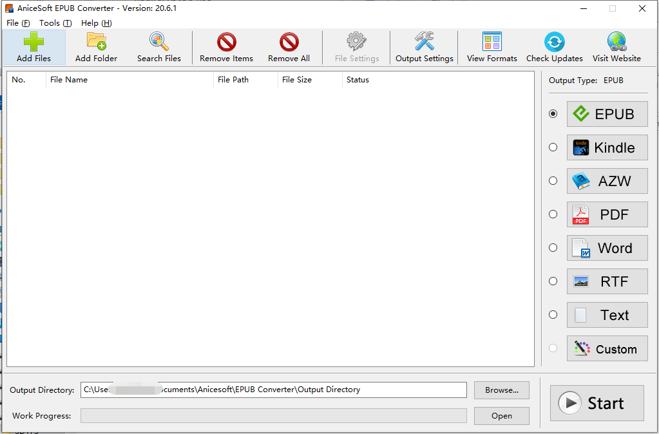Click Browse to choose output directory

(502, 390)
